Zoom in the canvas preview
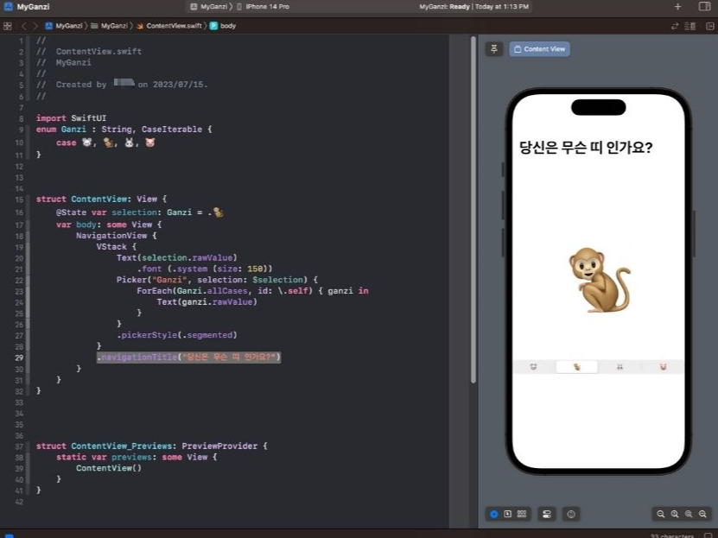The image size is (718, 538). 702,514
